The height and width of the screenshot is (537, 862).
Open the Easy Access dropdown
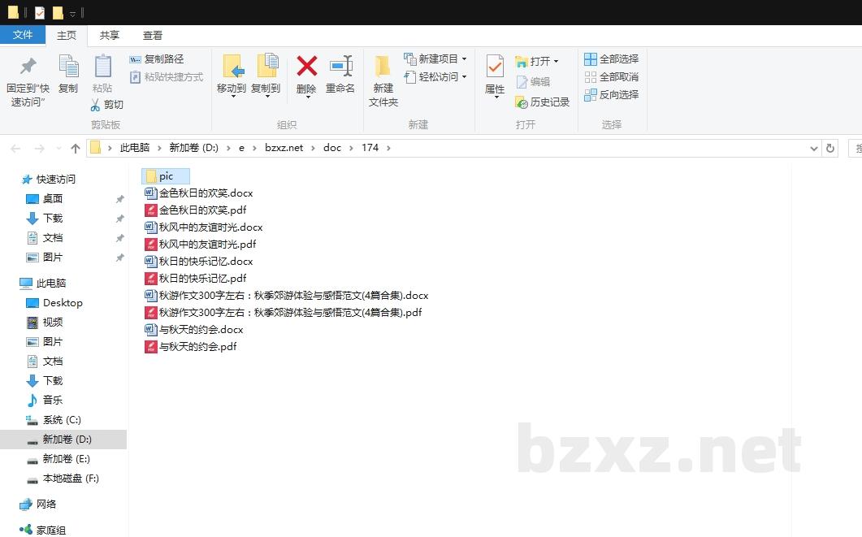point(464,77)
